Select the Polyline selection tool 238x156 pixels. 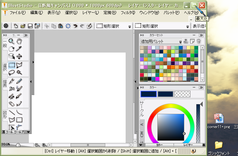click(19, 65)
